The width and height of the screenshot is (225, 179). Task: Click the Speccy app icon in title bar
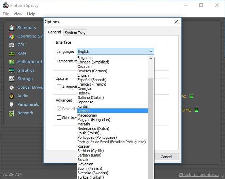6,5
